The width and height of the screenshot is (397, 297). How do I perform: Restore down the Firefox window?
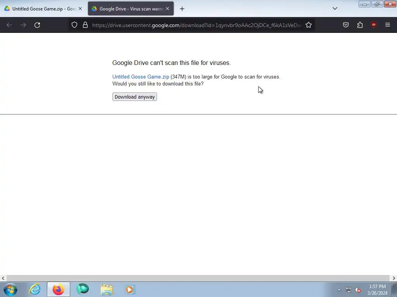pos(377,4)
